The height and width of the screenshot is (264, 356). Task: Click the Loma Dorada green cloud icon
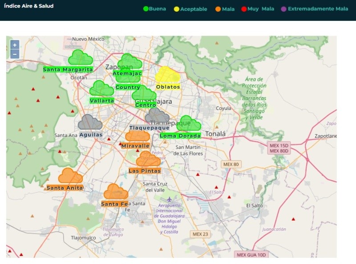tap(189, 123)
